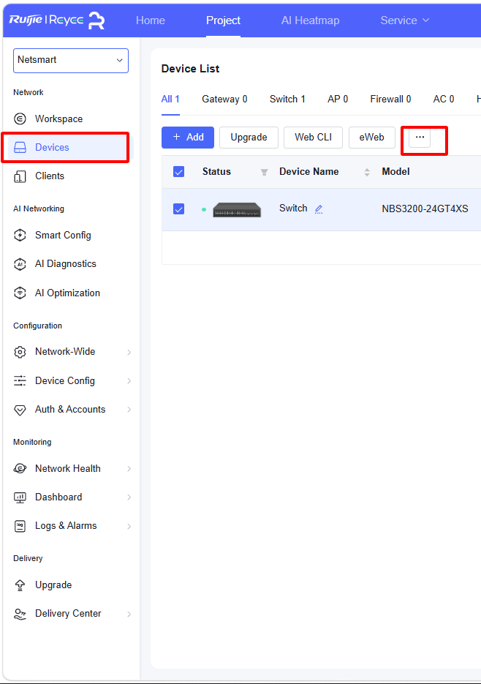This screenshot has width=481, height=684.
Task: Click the AI Optimization wifi icon
Action: tap(20, 293)
